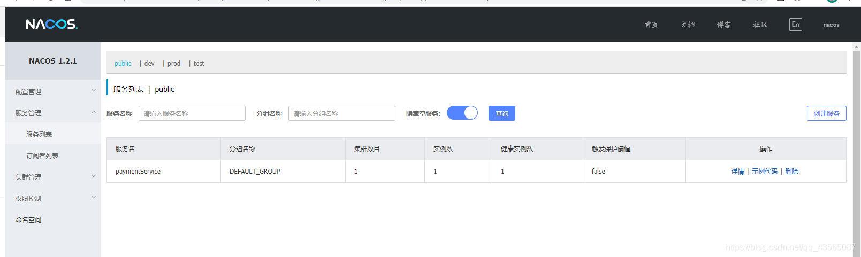Screen dimensions: 861x257
Task: Open the 文档 header link
Action: [688, 25]
